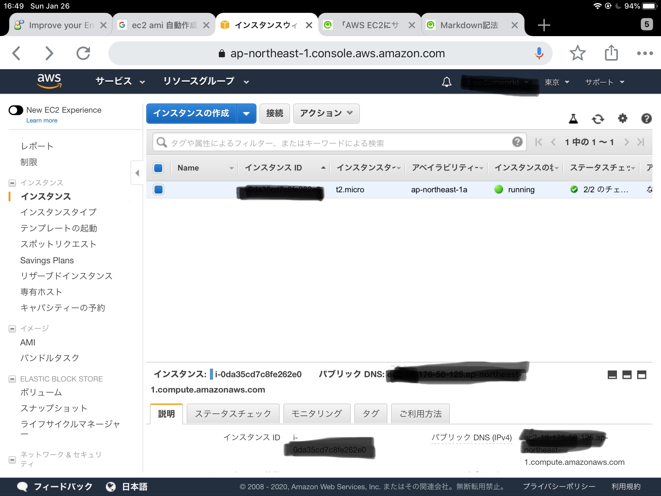Viewport: 661px width, 496px height.
Task: Refresh the instance list
Action: point(598,118)
